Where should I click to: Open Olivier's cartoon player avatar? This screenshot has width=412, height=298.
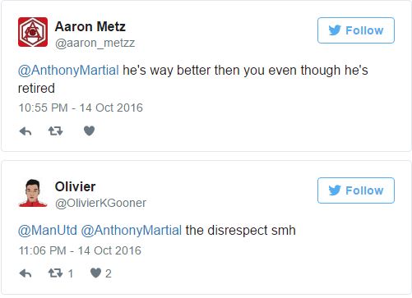tap(33, 193)
